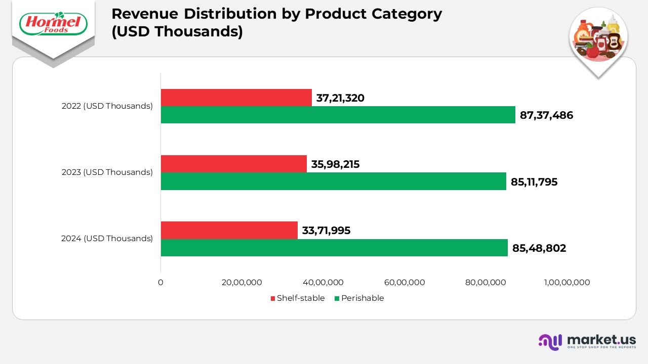Click the 2024 red Shelf-stable bar
648x364 pixels.
[x=229, y=230]
